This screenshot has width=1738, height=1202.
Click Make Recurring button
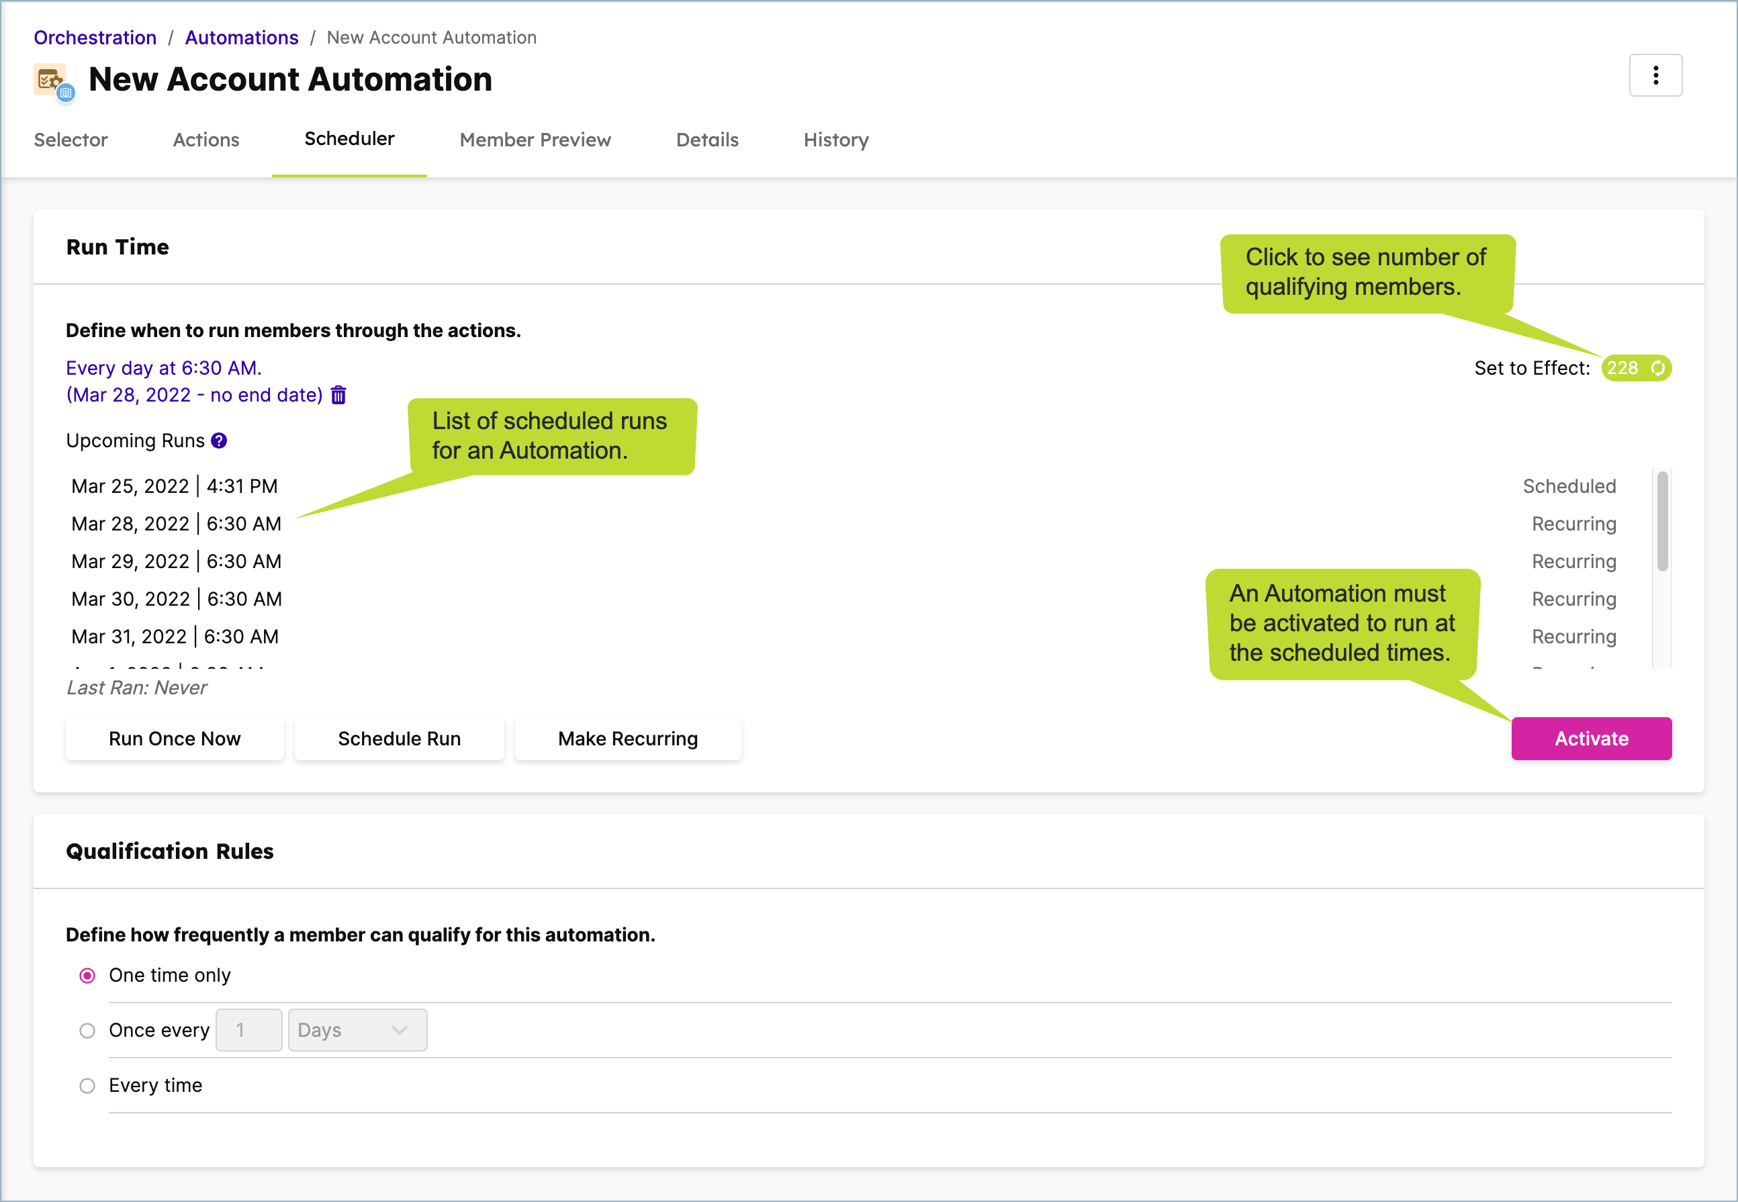(627, 738)
